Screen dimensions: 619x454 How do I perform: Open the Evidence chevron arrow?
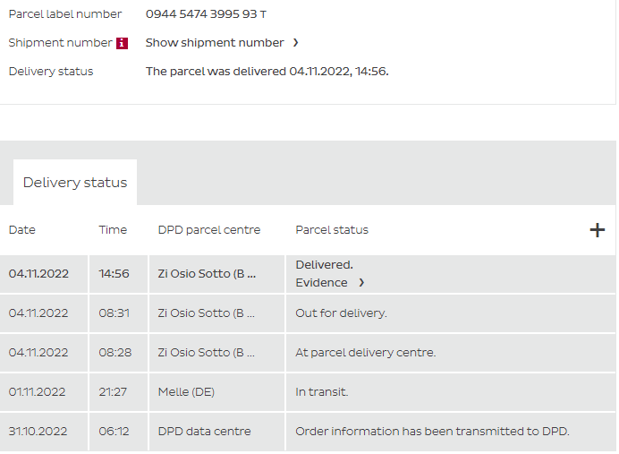coord(361,283)
